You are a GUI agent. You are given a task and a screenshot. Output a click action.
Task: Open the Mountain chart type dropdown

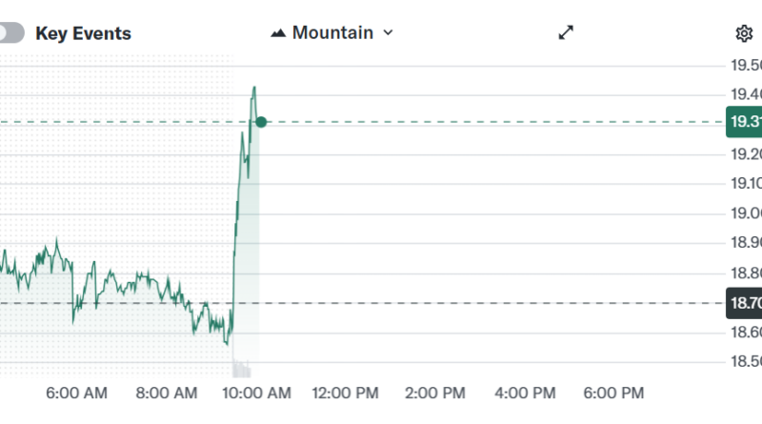[x=331, y=32]
